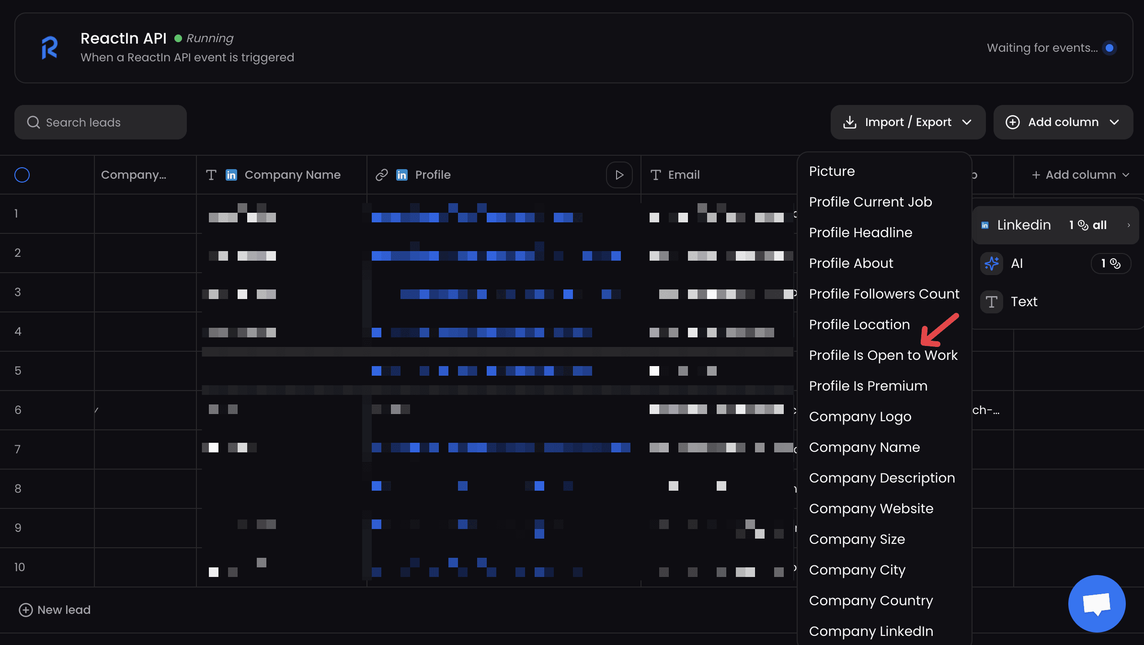Click text type icon in Email header
Screen dimensions: 1144x645
click(x=656, y=175)
